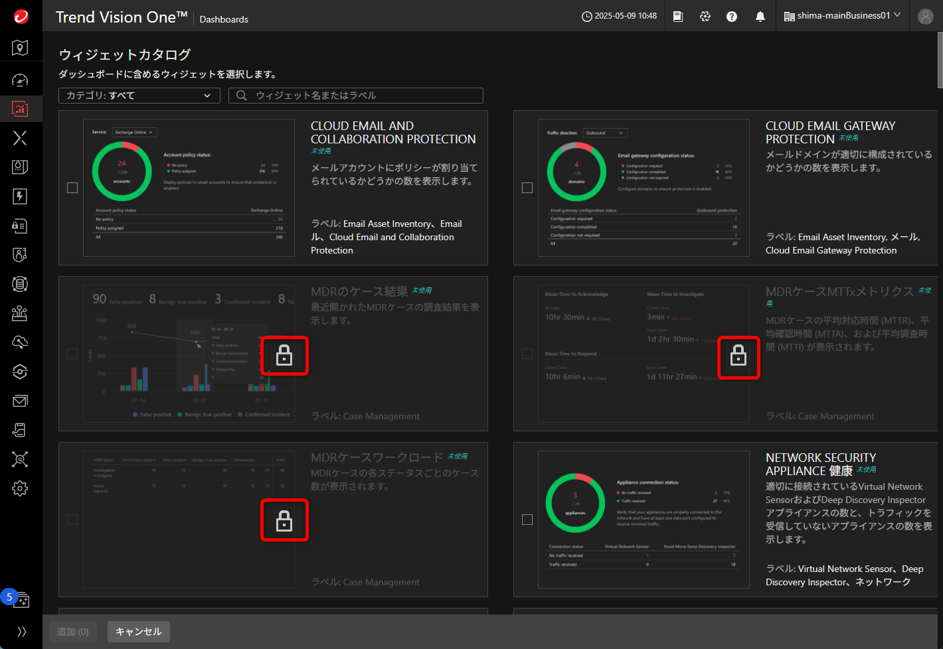
Task: Check the MDRのケース結果 widget checkbox
Action: click(x=72, y=354)
